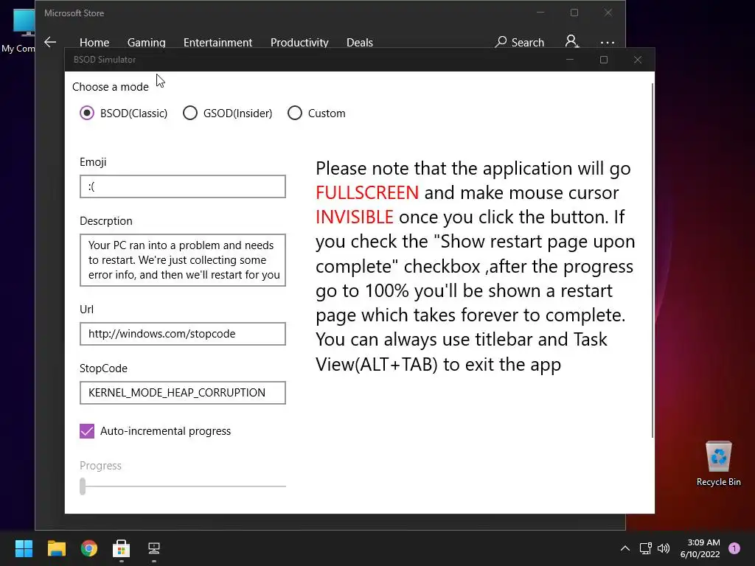
Task: Launch File Explorer from taskbar
Action: click(56, 548)
